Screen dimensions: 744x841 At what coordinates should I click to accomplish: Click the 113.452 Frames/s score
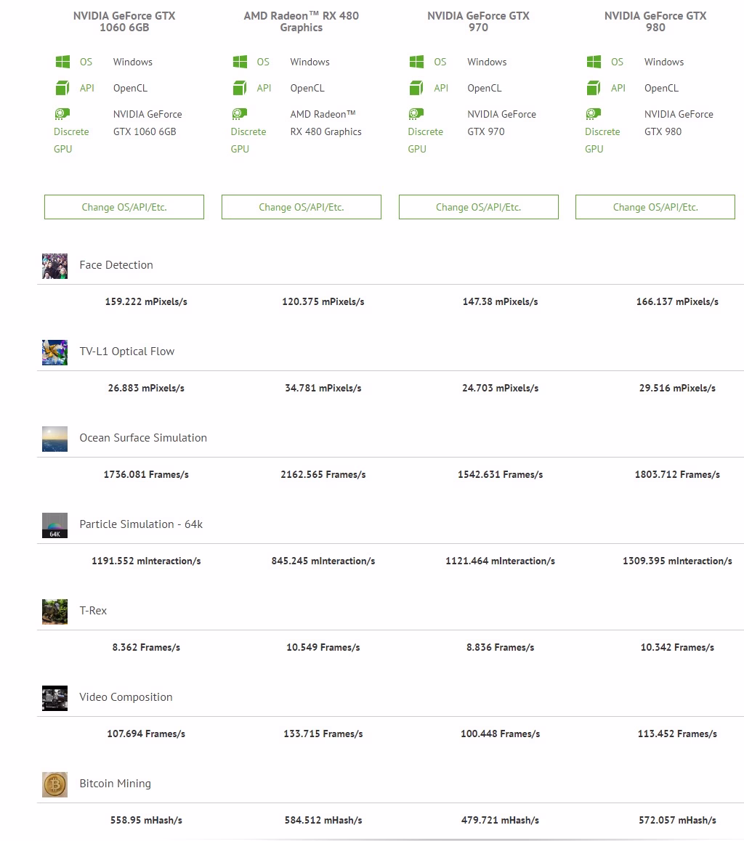coord(677,734)
